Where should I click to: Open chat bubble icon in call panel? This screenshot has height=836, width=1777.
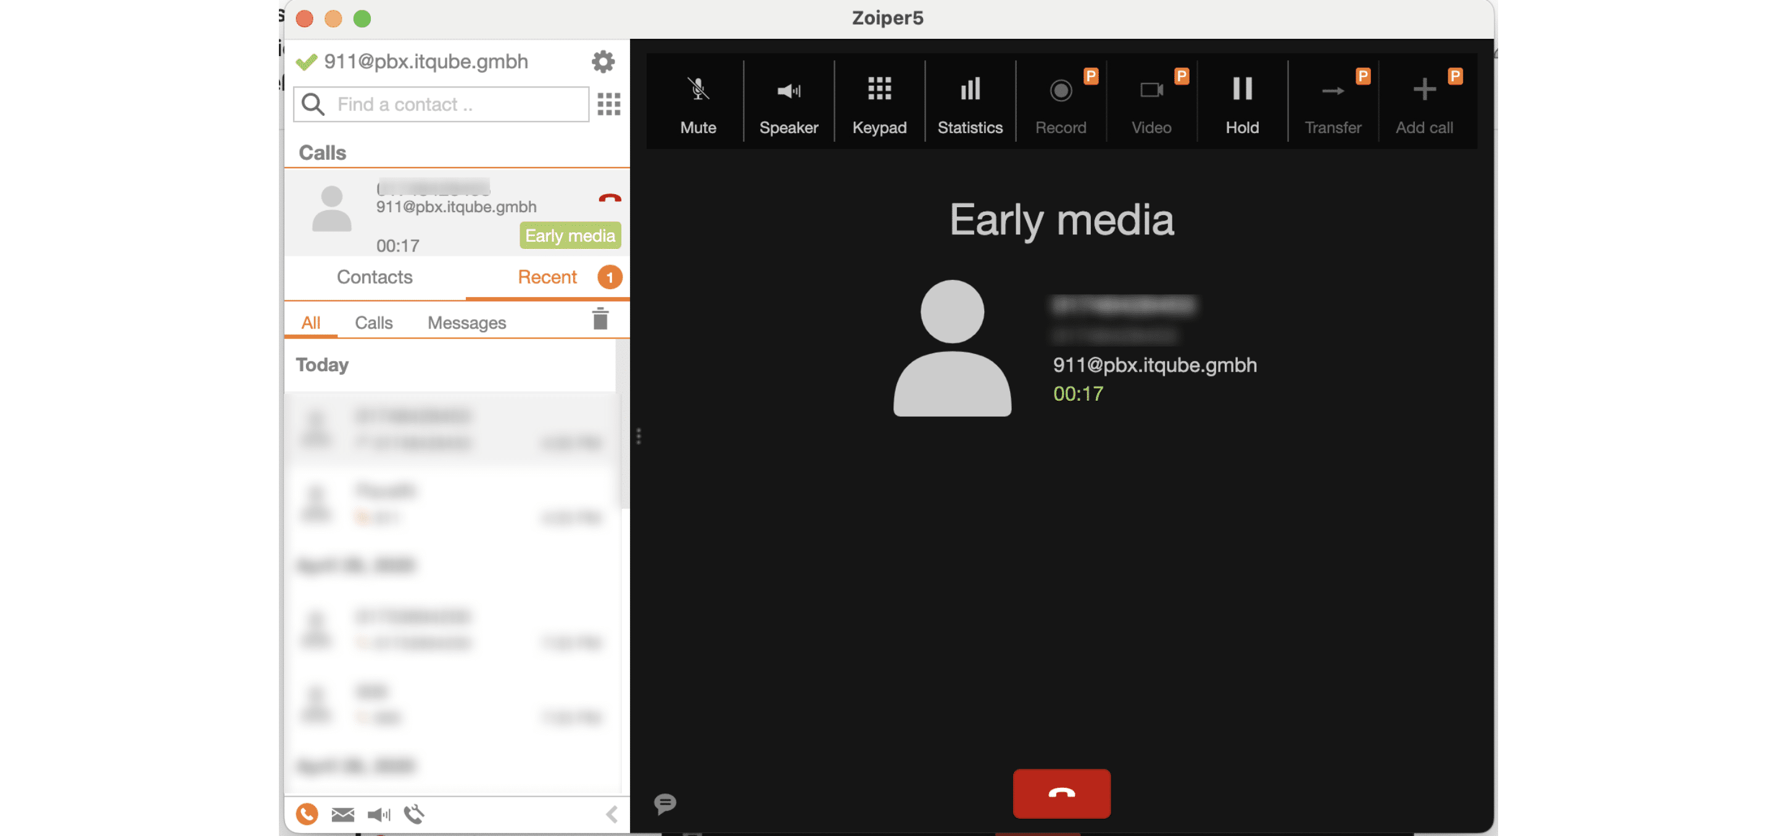665,803
